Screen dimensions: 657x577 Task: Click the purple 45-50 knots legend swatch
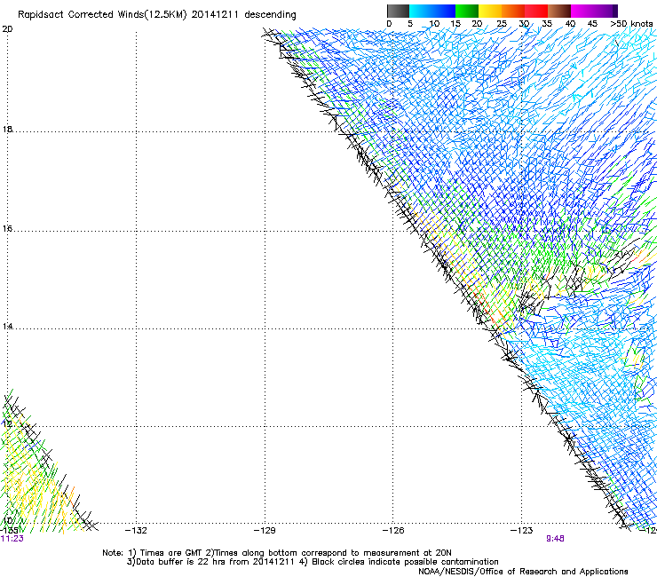pos(606,11)
